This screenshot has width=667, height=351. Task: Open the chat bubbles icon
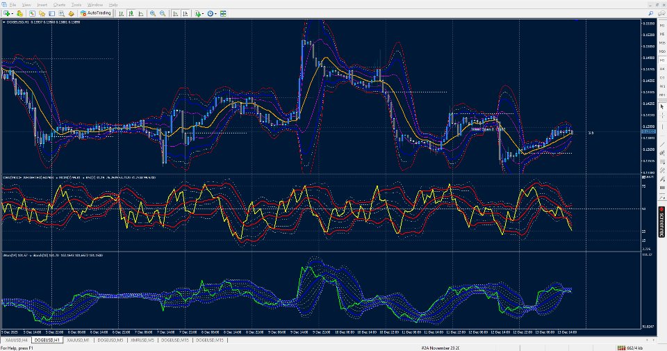(661, 14)
